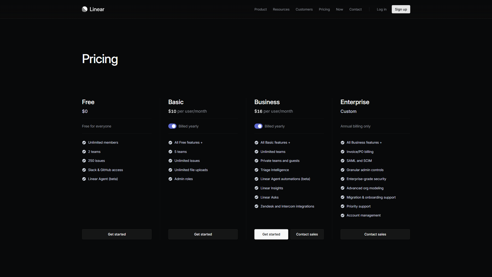Image resolution: width=492 pixels, height=277 pixels.
Task: Click Get started under the Basic plan
Action: (x=203, y=234)
